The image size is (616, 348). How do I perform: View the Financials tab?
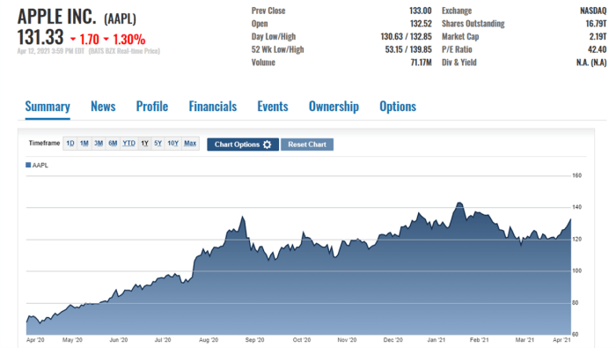(213, 107)
